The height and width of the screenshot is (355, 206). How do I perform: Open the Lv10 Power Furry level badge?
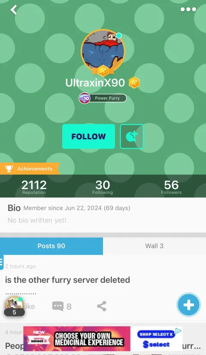(103, 98)
